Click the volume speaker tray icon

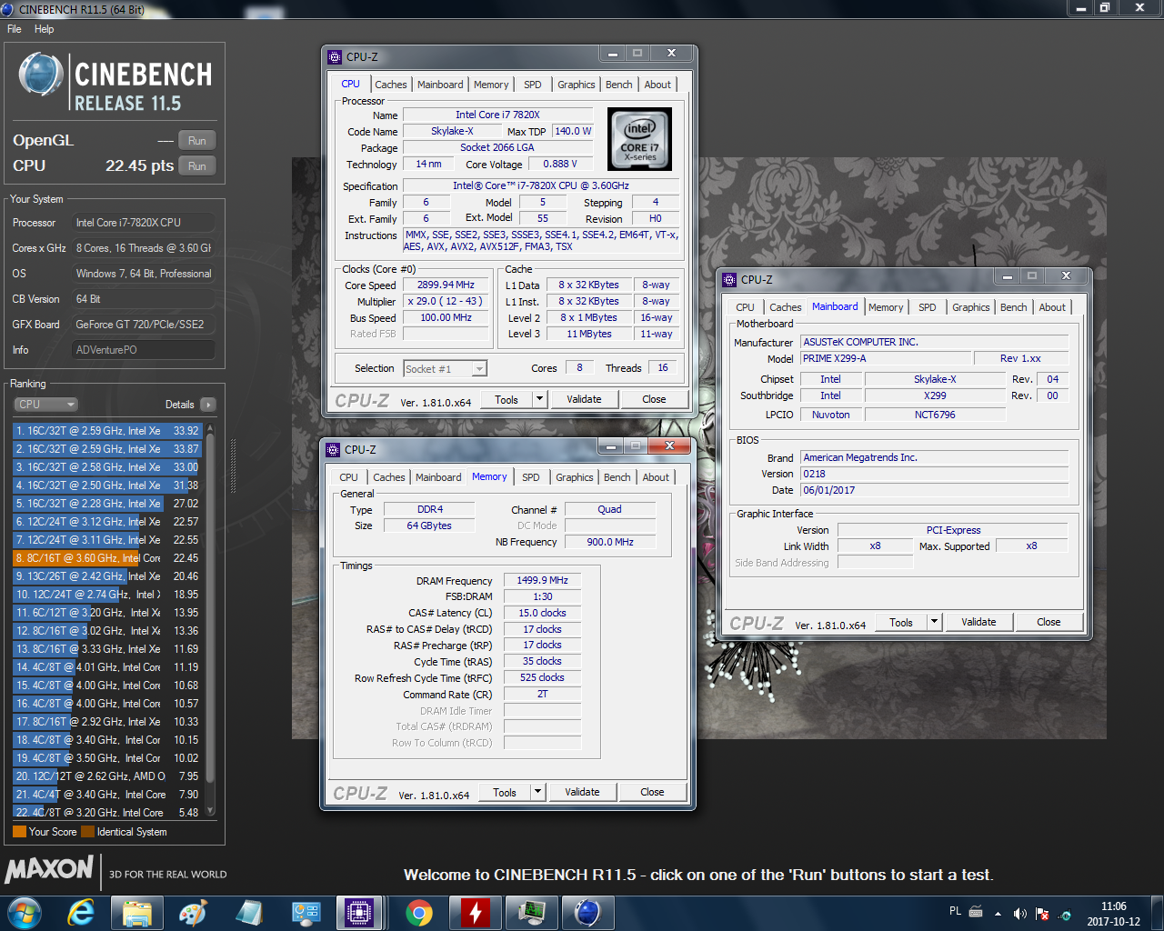point(1019,914)
